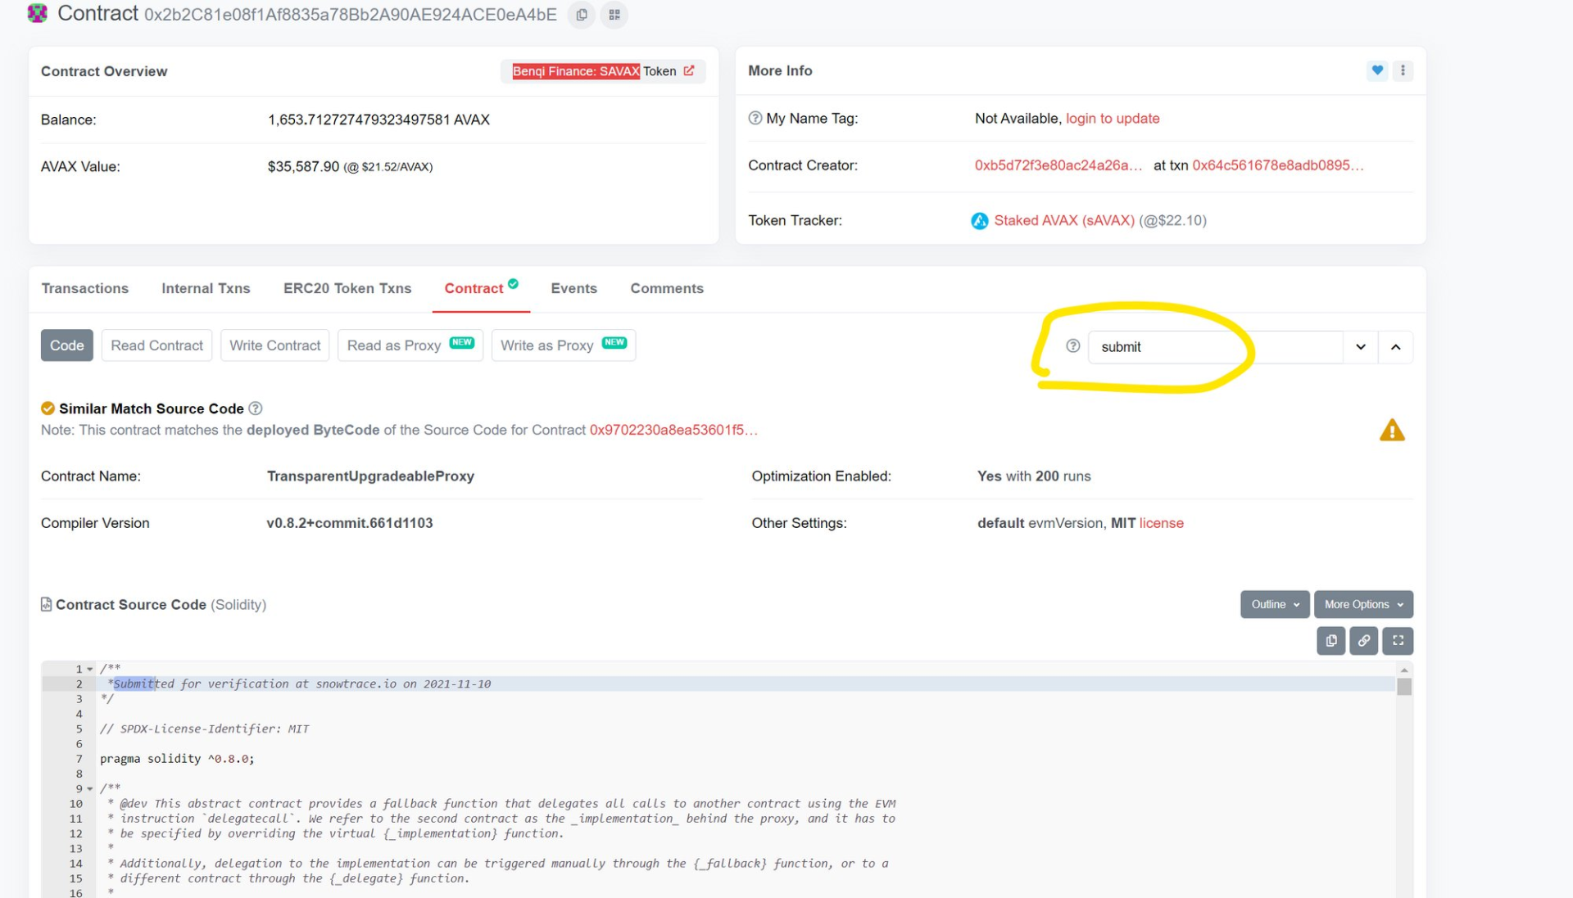Jump to next search match arrow
1573x898 pixels.
tap(1361, 347)
